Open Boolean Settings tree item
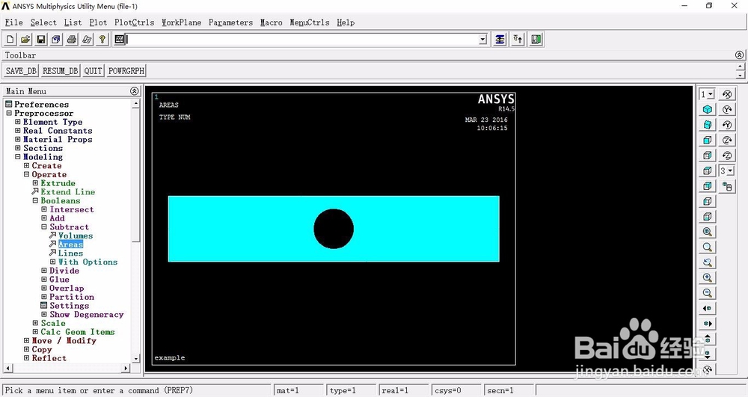The height and width of the screenshot is (397, 748). coord(69,306)
